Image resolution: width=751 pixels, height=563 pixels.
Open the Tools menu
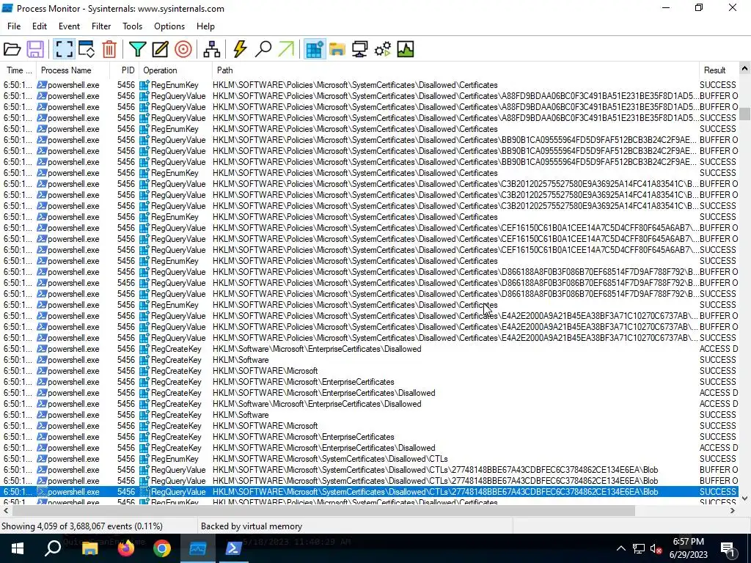132,26
